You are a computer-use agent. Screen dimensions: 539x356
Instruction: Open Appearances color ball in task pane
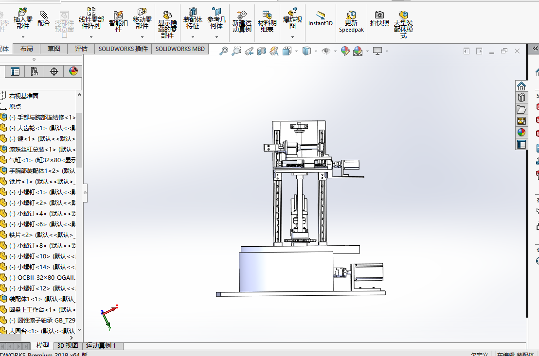pos(521,133)
